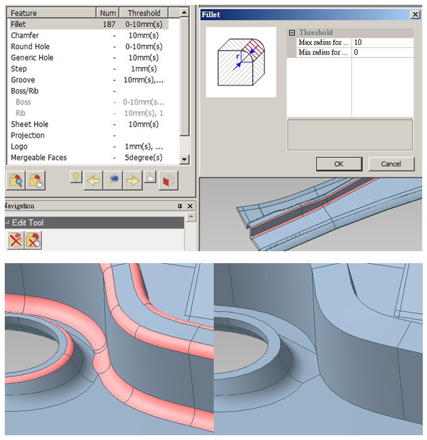Click the 0-10mm(s) threshold of Fillet
The height and width of the screenshot is (440, 427).
[x=144, y=25]
